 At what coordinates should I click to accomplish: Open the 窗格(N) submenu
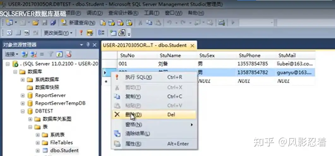pyautogui.click(x=154, y=125)
